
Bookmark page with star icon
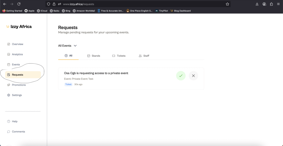(x=227, y=4)
